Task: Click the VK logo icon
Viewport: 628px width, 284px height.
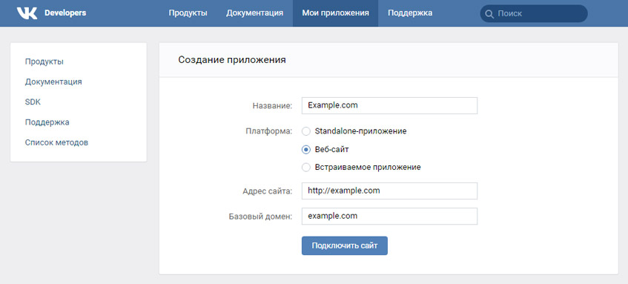Action: (x=27, y=13)
